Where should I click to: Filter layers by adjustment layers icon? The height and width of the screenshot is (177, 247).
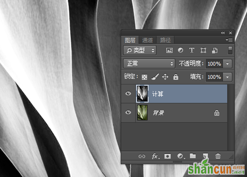pos(181,51)
